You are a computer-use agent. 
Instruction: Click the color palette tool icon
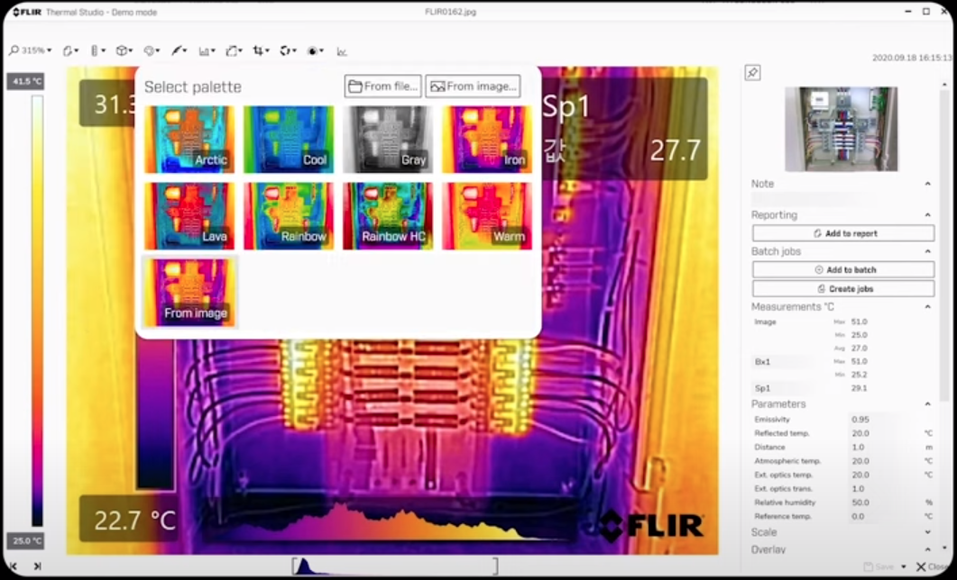[151, 50]
